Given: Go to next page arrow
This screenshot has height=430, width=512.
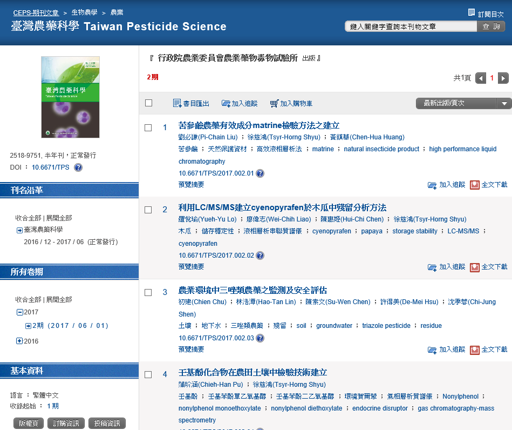Looking at the screenshot, I should [x=503, y=78].
